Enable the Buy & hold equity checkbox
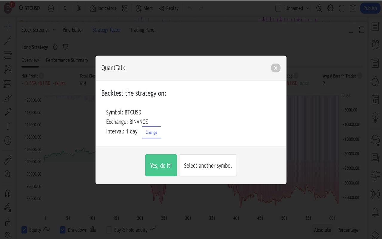 [x=109, y=230]
